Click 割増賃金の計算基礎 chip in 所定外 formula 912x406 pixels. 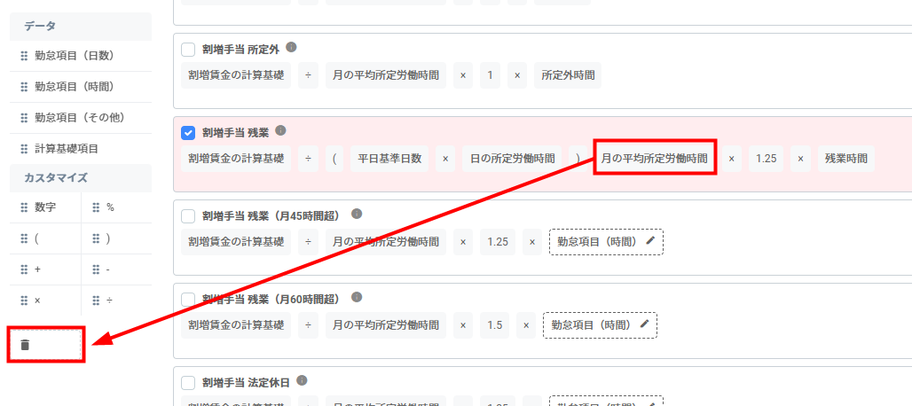tap(236, 75)
